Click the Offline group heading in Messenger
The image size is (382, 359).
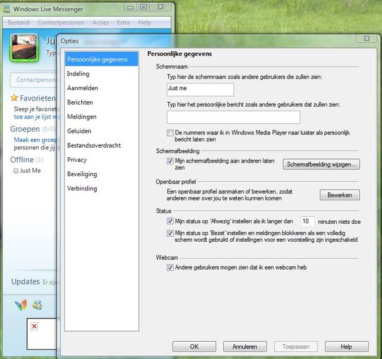click(x=22, y=160)
